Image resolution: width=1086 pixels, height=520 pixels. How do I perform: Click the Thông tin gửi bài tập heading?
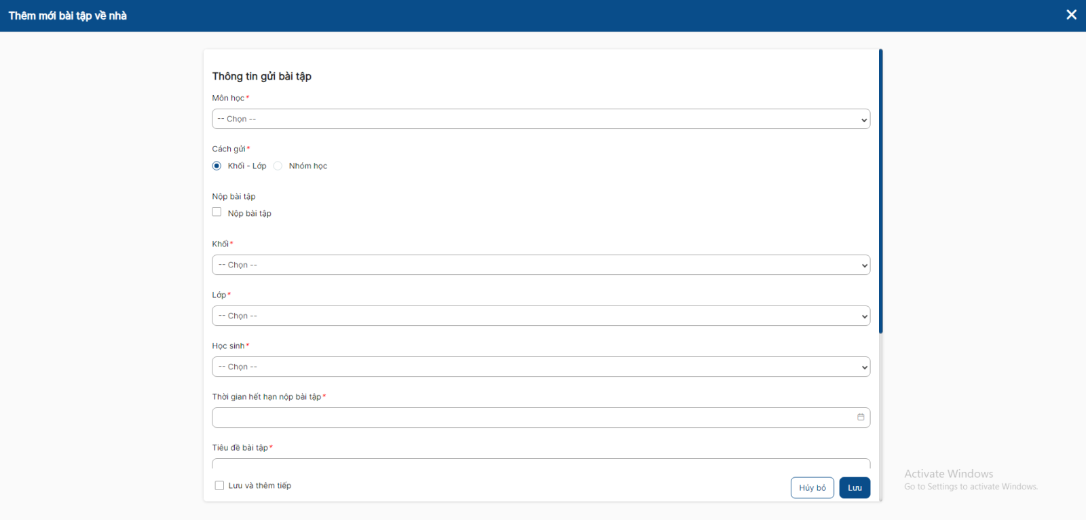point(261,77)
